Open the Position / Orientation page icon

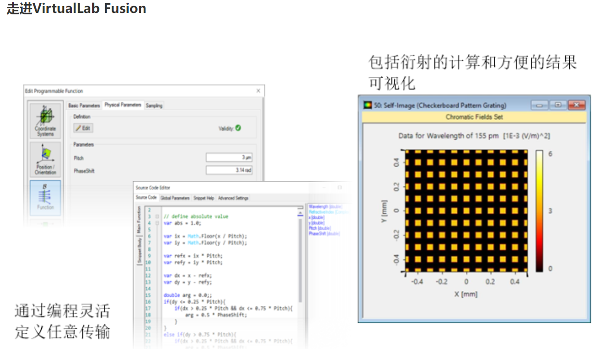coord(45,159)
